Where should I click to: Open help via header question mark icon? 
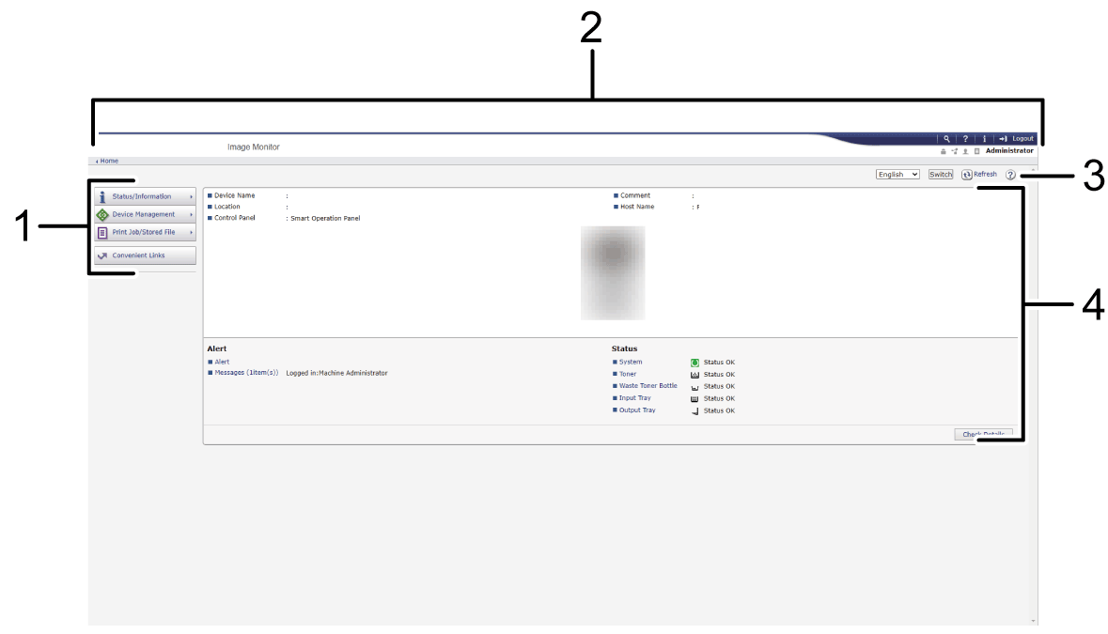pyautogui.click(x=965, y=138)
